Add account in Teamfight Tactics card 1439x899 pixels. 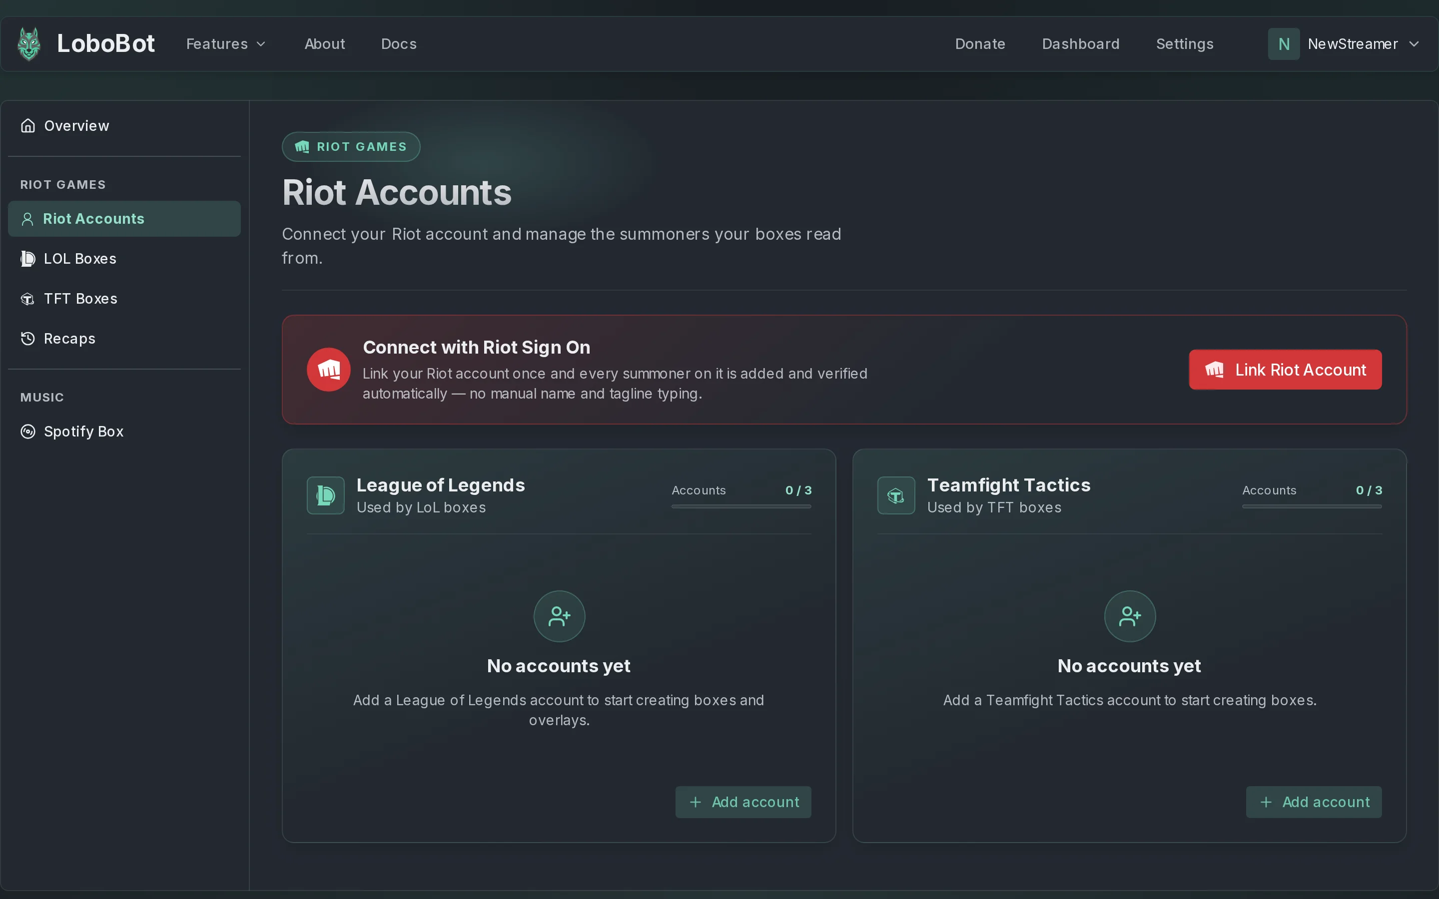click(1314, 802)
